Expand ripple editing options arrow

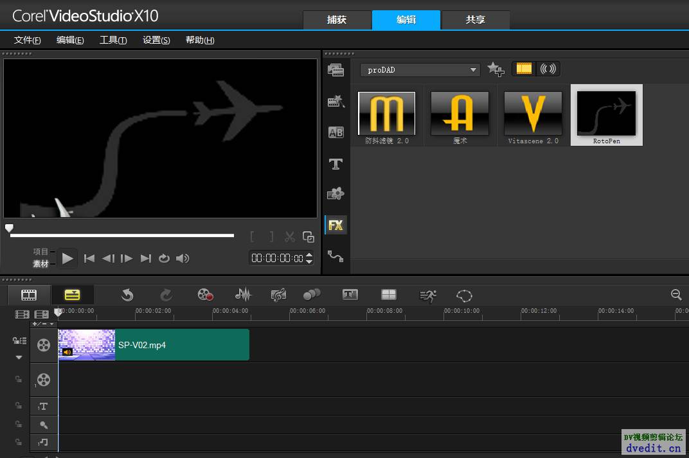19,357
